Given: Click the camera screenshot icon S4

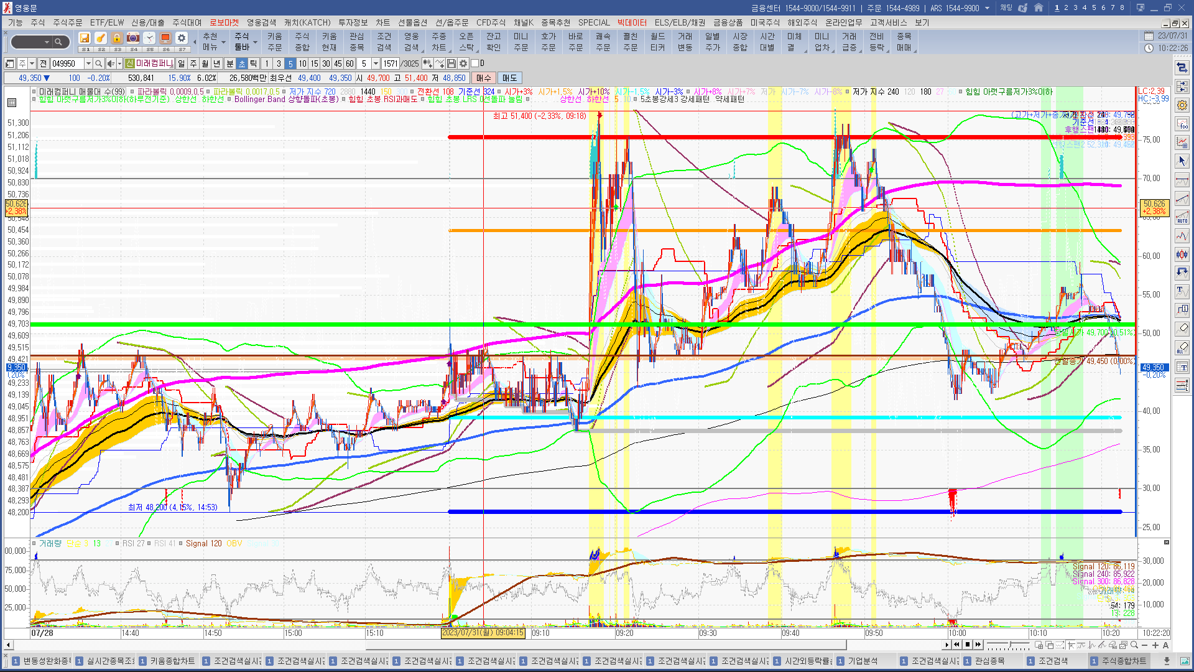Looking at the screenshot, I should pos(133,39).
